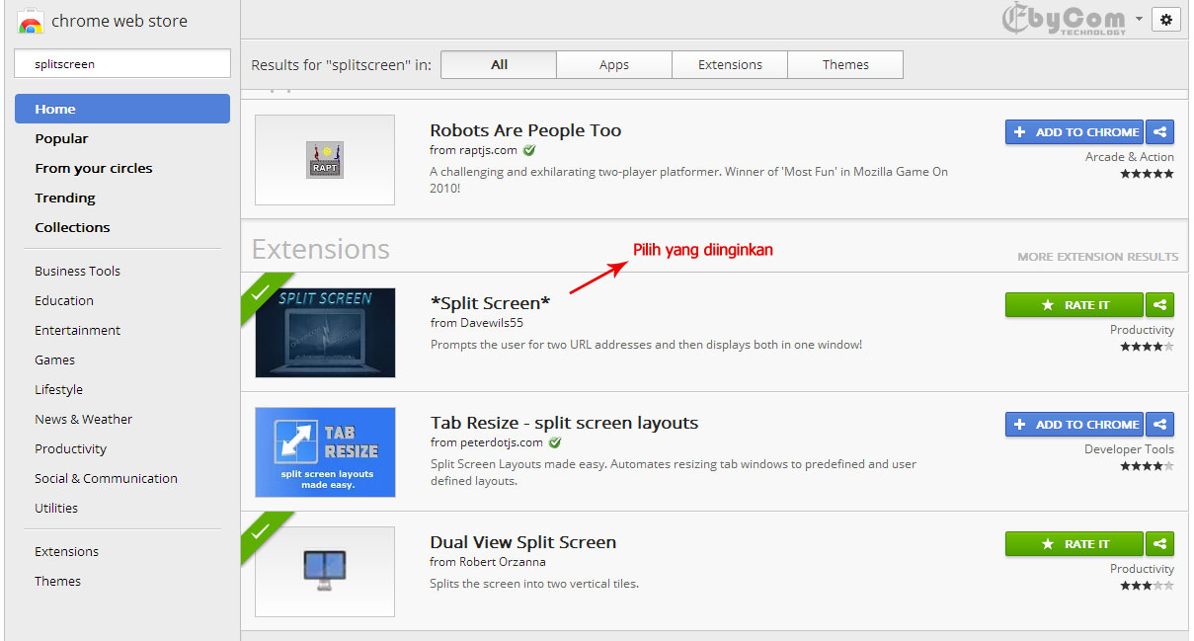The width and height of the screenshot is (1194, 641).
Task: Browse the Education category
Action: 64,300
